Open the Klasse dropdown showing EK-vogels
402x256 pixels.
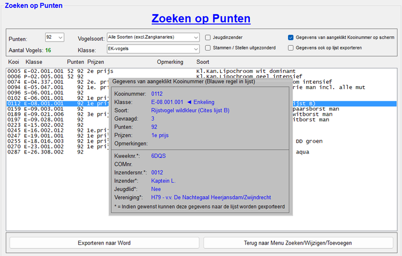click(153, 50)
